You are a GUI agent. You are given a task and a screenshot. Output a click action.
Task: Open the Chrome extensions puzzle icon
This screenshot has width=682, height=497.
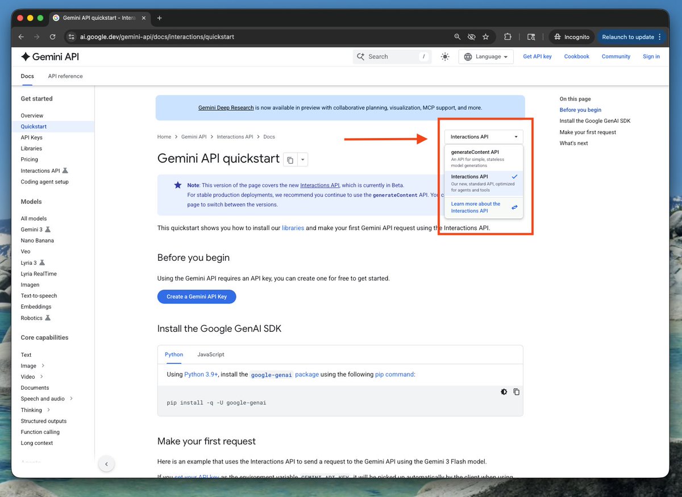click(x=508, y=37)
